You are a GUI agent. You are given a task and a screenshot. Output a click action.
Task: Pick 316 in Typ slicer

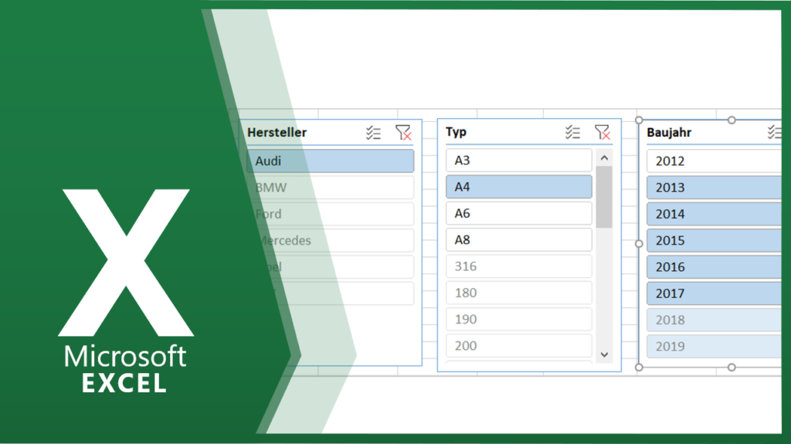[518, 266]
